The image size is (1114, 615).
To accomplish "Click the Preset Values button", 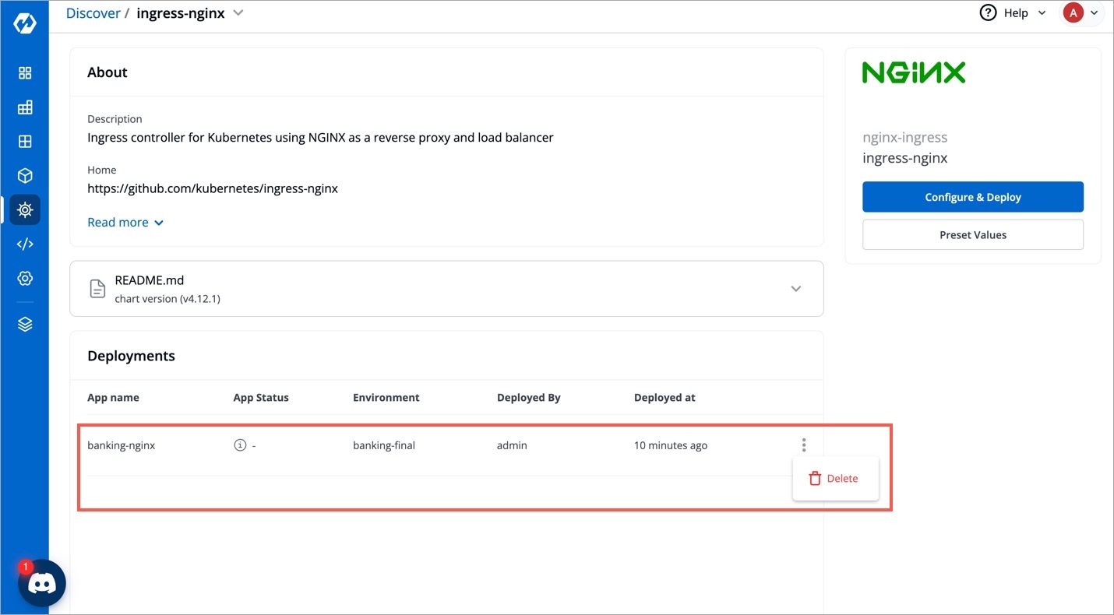I will tap(973, 235).
